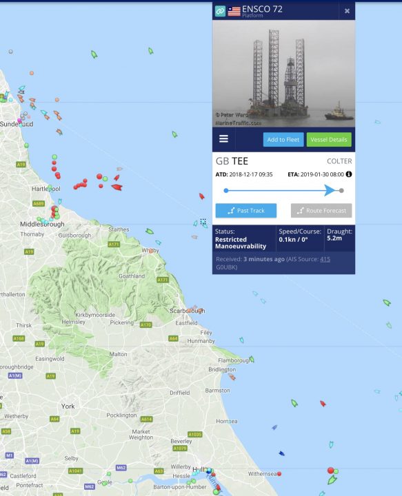The width and height of the screenshot is (402, 496).
Task: Select the dark blue vessel east of Hornsea
Action: point(281,453)
